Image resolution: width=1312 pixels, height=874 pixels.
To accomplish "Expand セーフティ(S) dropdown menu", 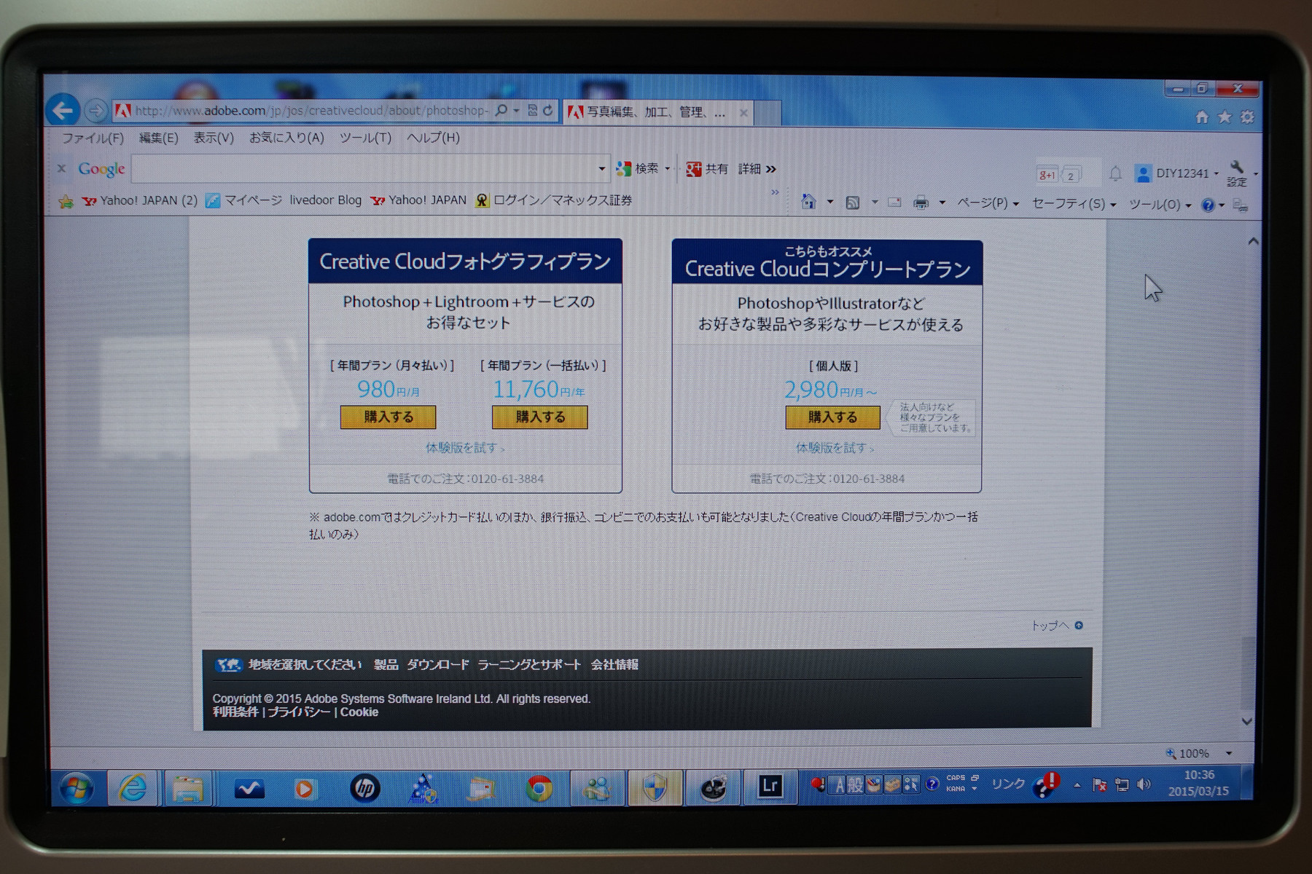I will [x=1113, y=205].
